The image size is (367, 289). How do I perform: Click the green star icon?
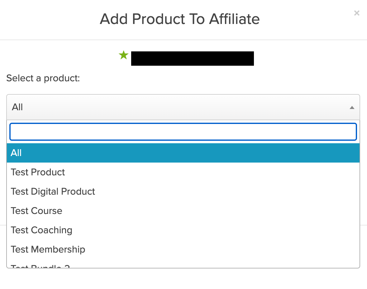(124, 56)
